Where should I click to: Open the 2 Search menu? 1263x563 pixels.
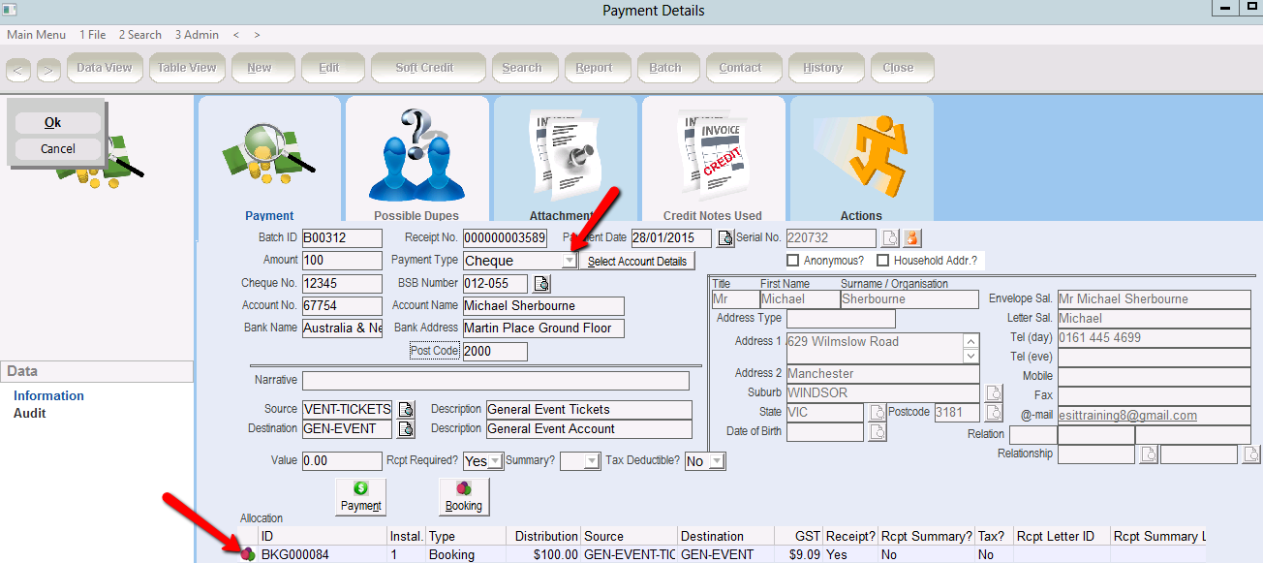coord(140,35)
